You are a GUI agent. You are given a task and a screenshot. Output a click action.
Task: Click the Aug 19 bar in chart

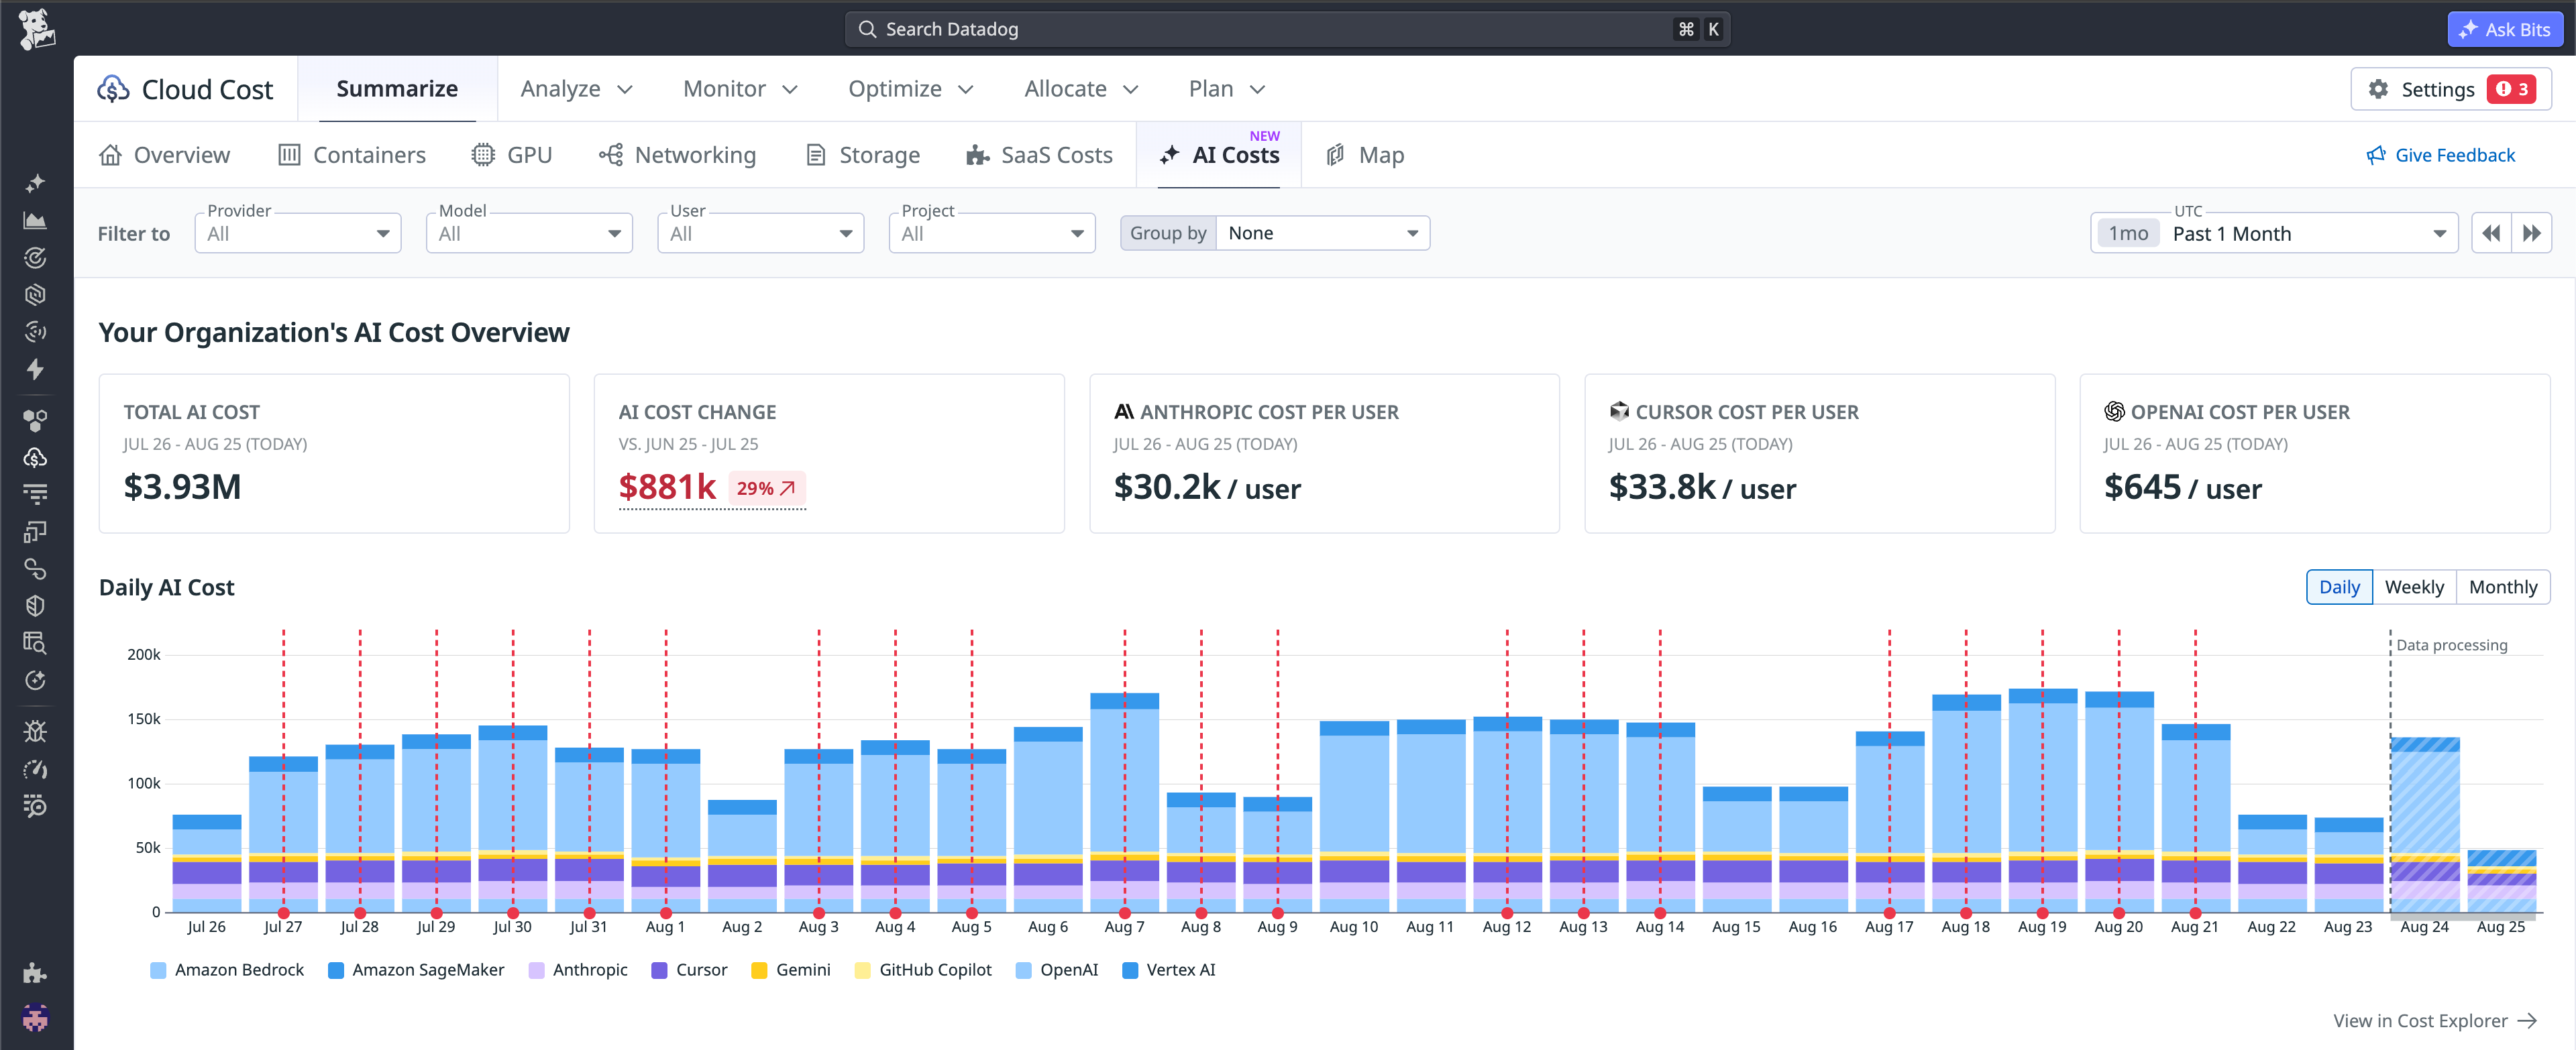tap(2042, 800)
